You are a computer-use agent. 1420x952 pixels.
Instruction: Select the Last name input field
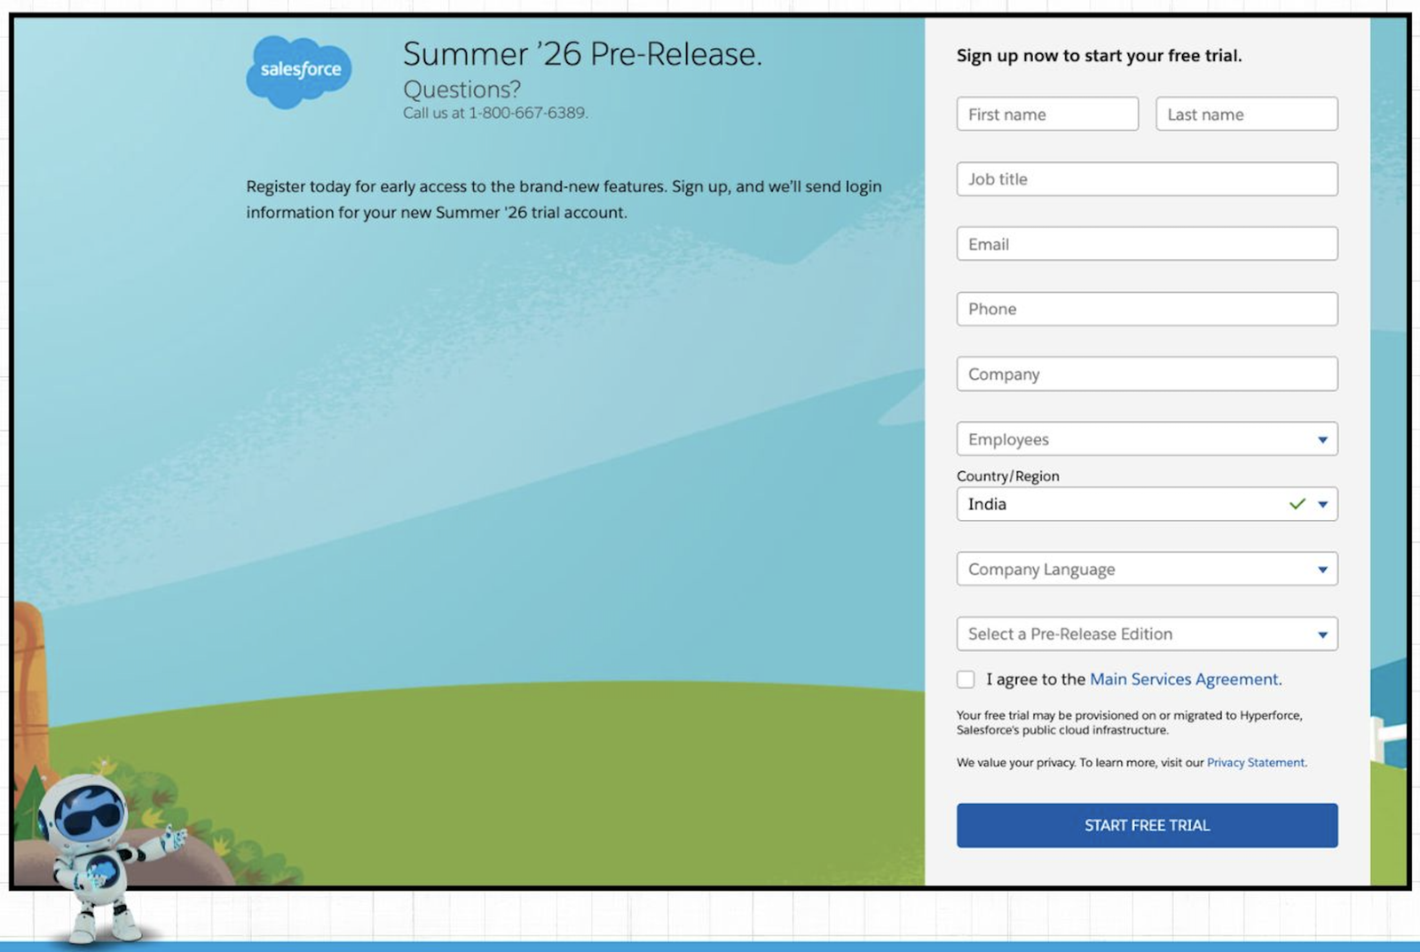(1246, 114)
